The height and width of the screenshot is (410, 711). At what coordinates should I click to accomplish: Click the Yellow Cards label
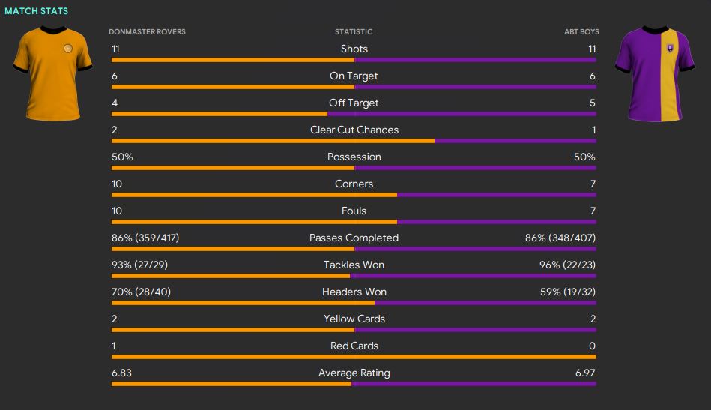(x=354, y=319)
